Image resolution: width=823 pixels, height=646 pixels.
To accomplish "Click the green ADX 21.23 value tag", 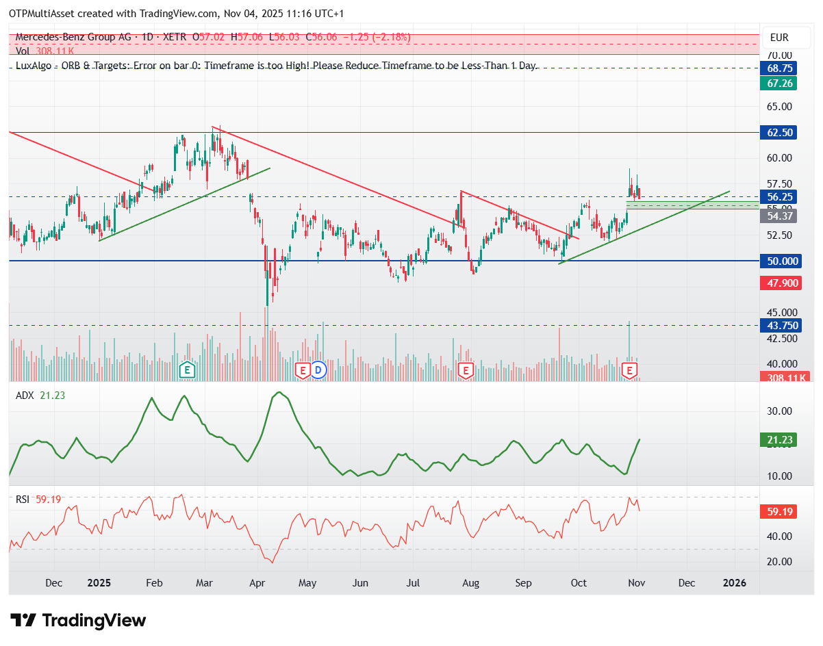I will pos(779,440).
